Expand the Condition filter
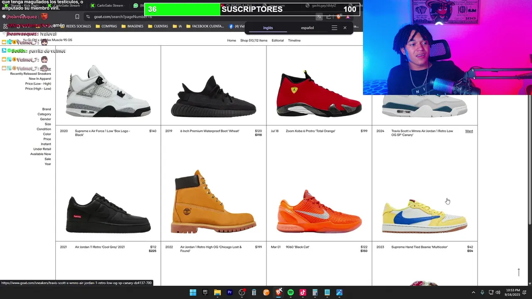 44,129
